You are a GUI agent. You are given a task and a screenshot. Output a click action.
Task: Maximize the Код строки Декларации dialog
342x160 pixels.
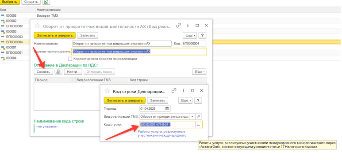point(192,90)
